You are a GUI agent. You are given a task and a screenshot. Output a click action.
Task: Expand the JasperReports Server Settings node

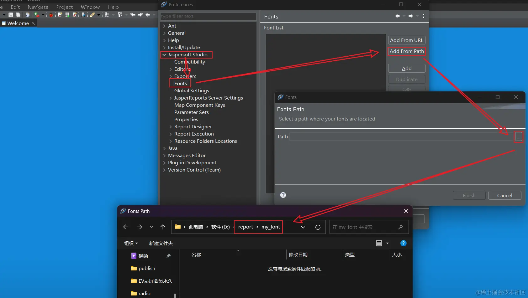click(x=171, y=98)
